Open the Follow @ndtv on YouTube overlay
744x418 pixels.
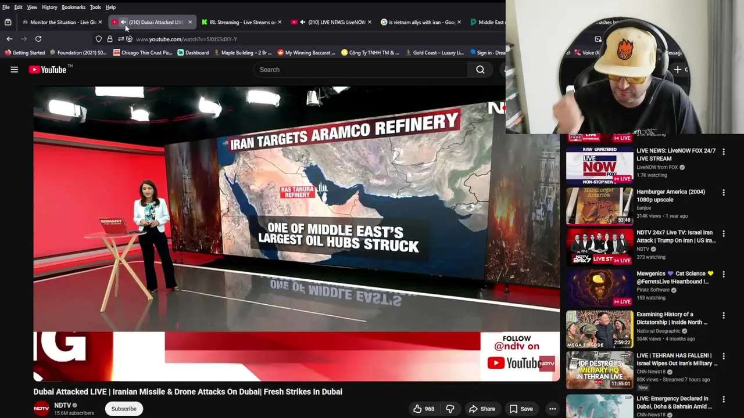point(521,355)
